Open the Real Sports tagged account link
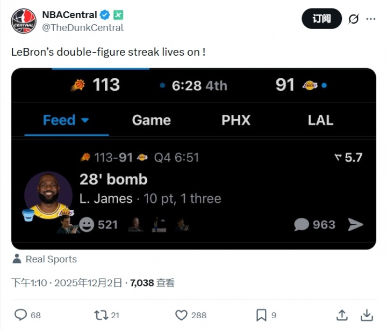Viewport: 387px width, 330px height. (51, 259)
